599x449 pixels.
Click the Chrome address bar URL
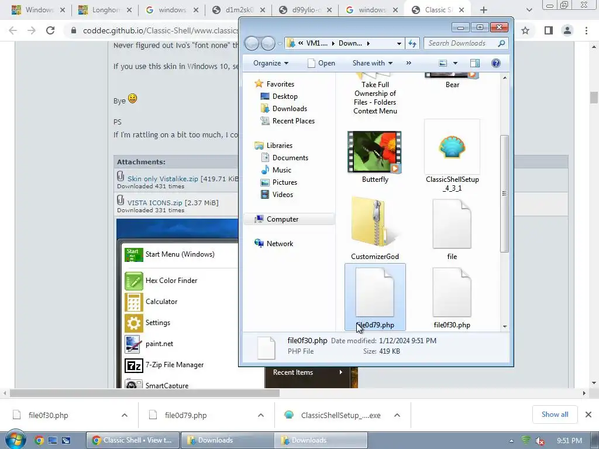point(160,30)
